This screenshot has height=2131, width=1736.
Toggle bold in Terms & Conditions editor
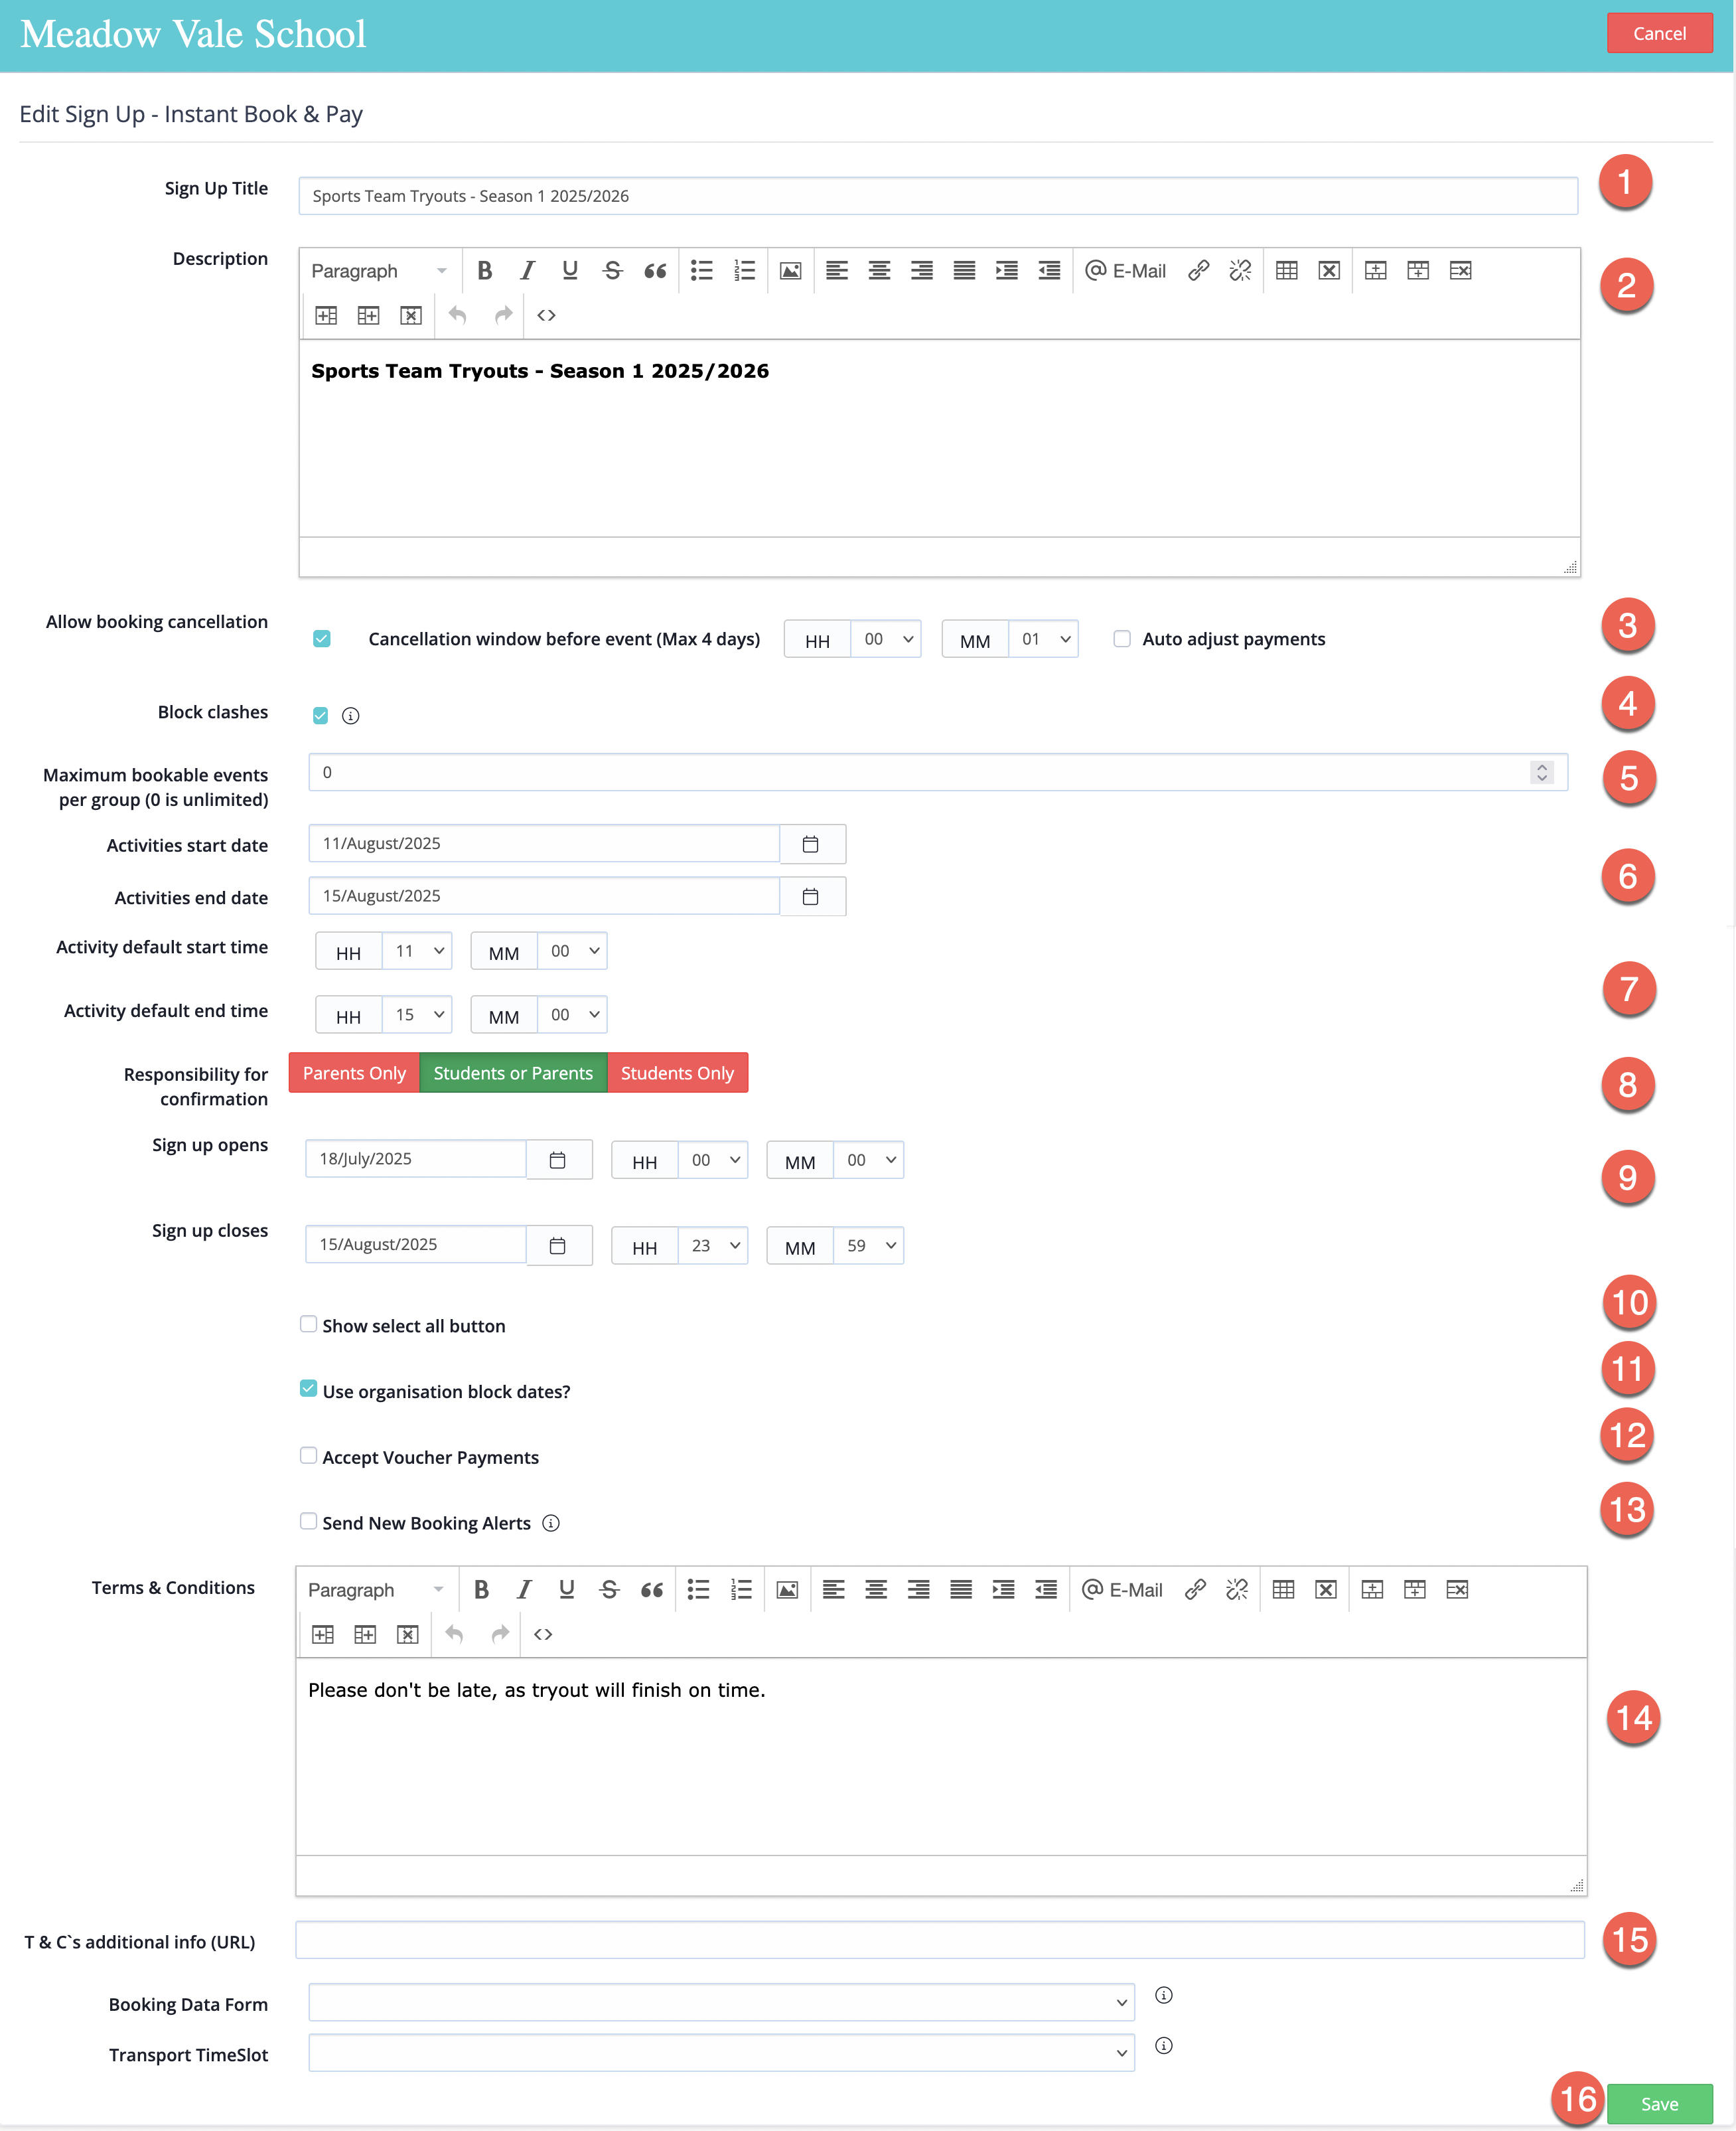[481, 1589]
